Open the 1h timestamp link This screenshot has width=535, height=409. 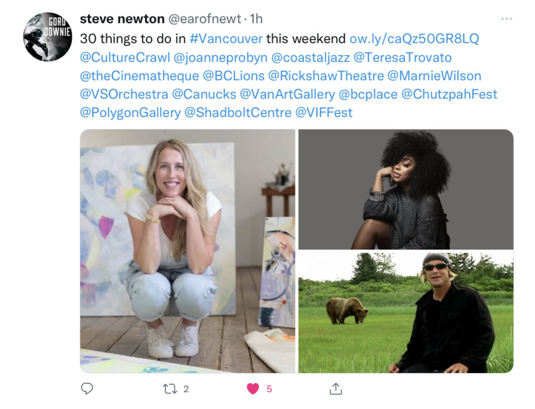(256, 19)
